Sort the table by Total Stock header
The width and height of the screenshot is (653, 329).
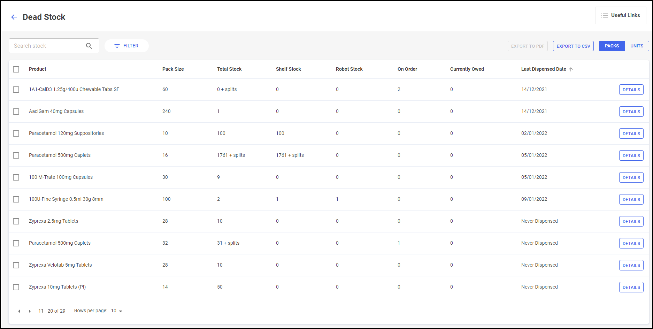click(x=229, y=69)
